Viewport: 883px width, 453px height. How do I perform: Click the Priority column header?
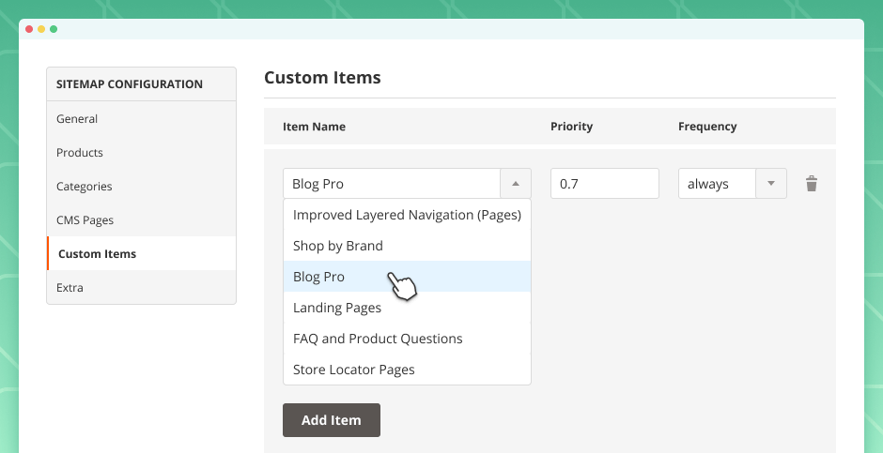coord(571,127)
